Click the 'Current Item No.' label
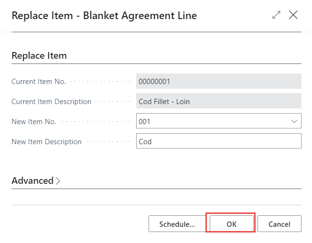312x243 pixels. 39,82
